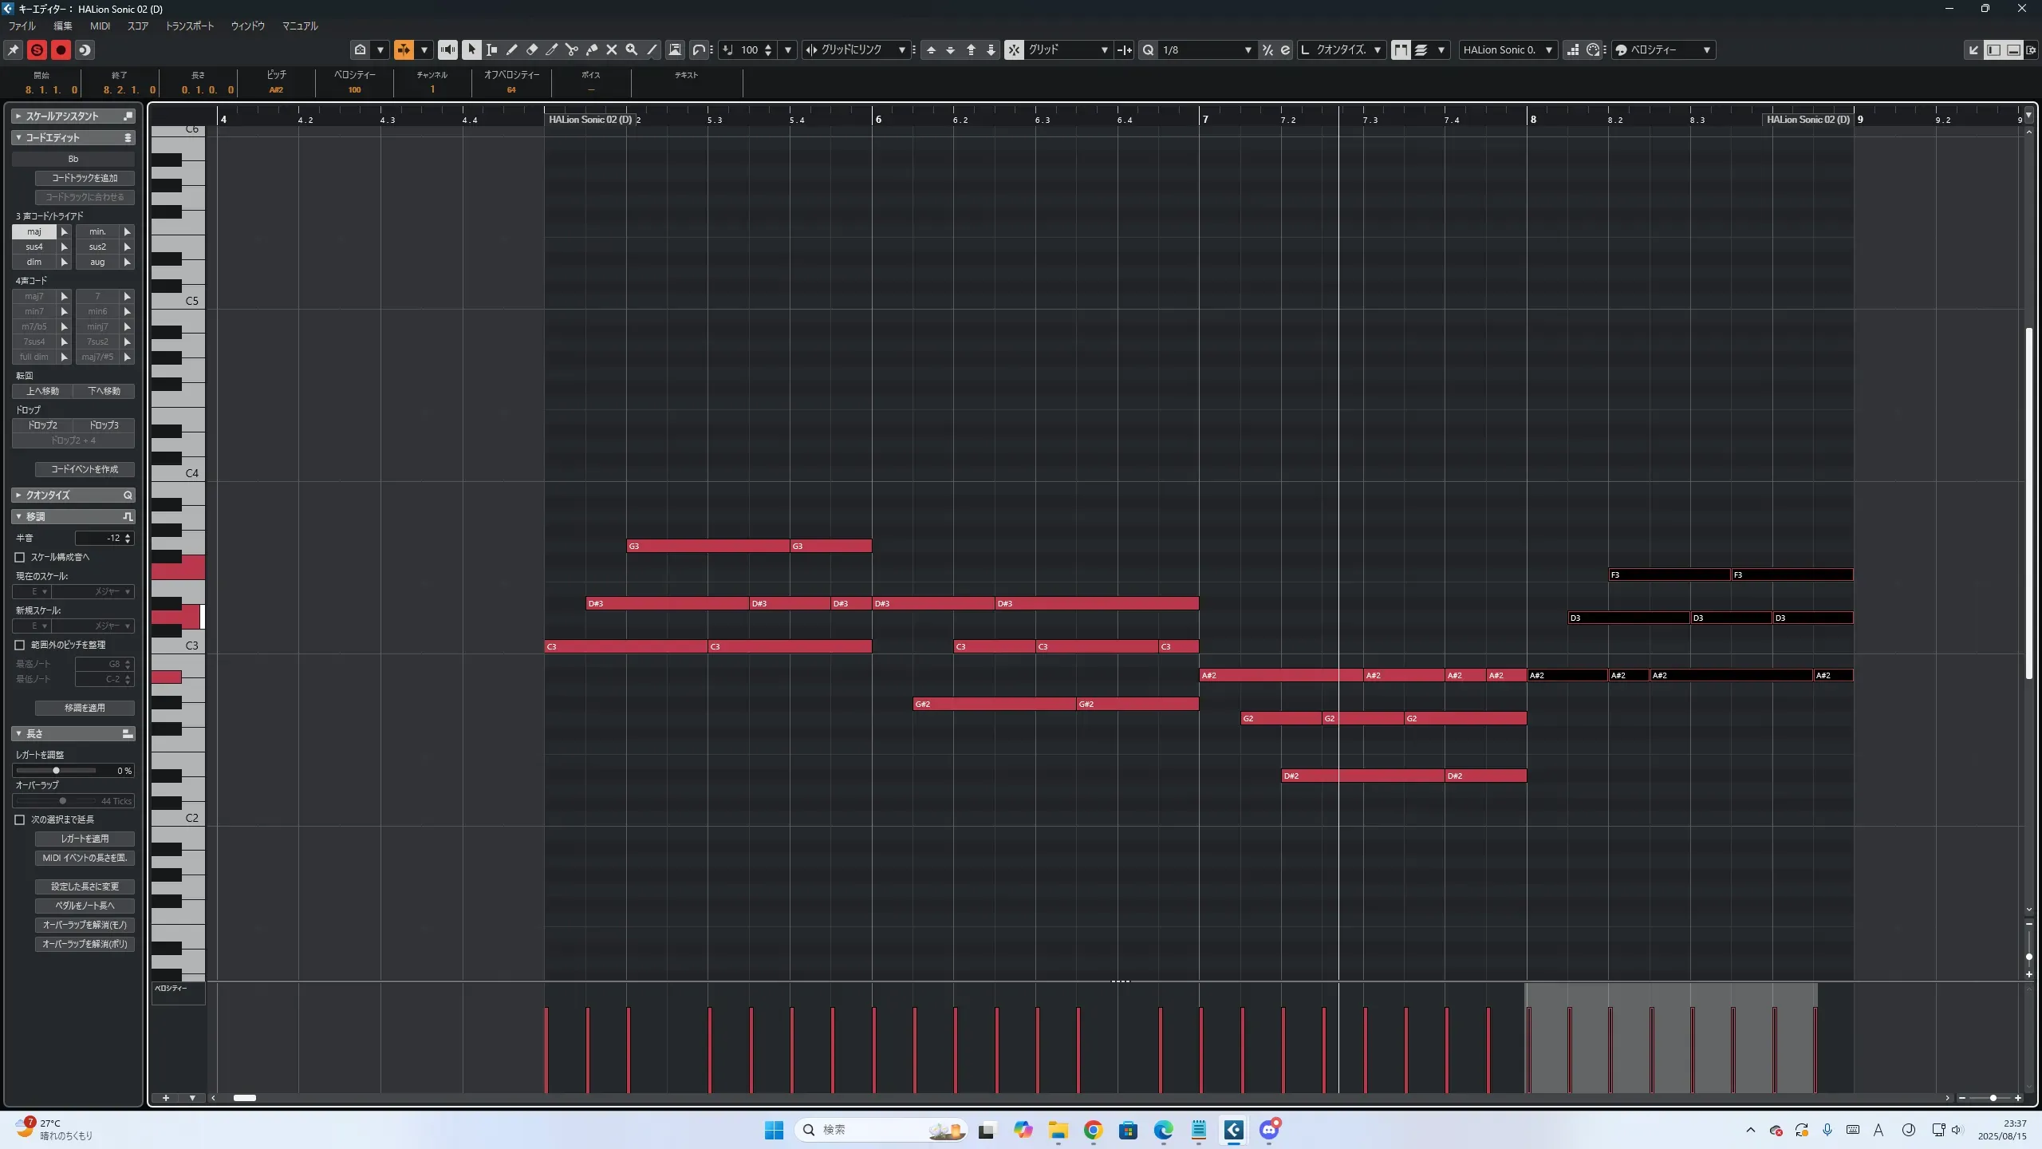Image resolution: width=2042 pixels, height=1149 pixels.
Task: Select the Erase tool
Action: click(x=532, y=49)
